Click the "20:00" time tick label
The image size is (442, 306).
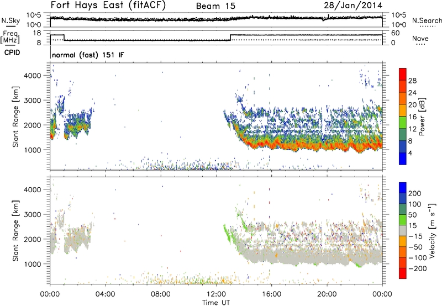(x=327, y=294)
